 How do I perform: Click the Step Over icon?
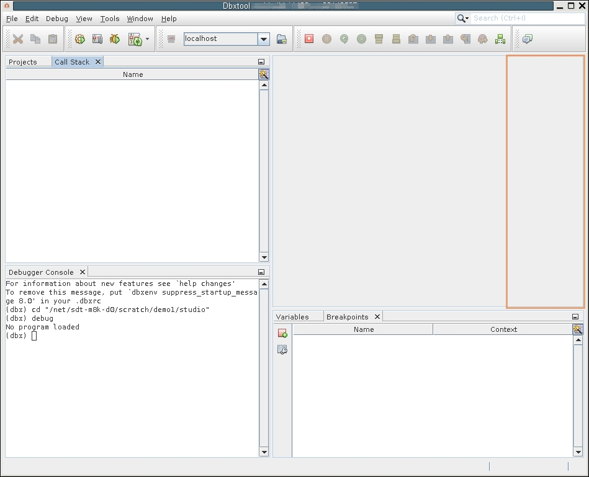pyautogui.click(x=413, y=38)
